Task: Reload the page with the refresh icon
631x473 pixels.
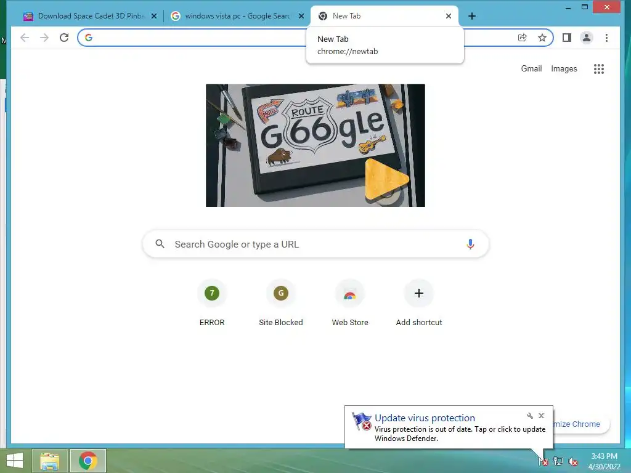Action: click(x=64, y=38)
